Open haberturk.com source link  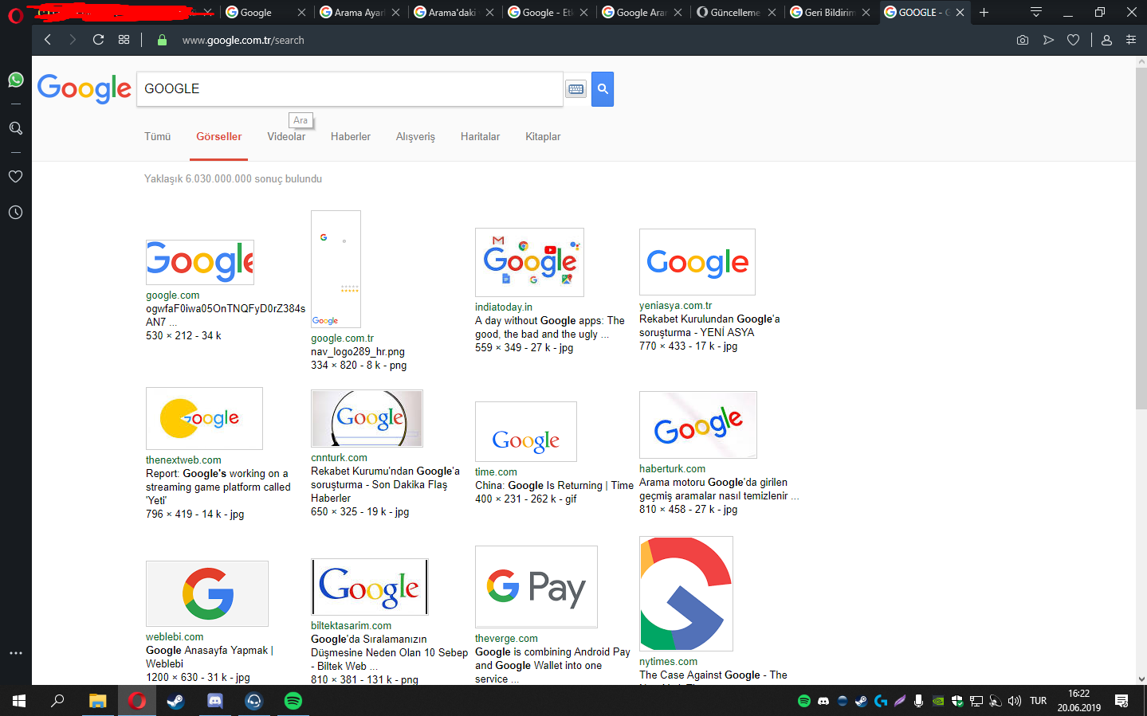(x=672, y=469)
